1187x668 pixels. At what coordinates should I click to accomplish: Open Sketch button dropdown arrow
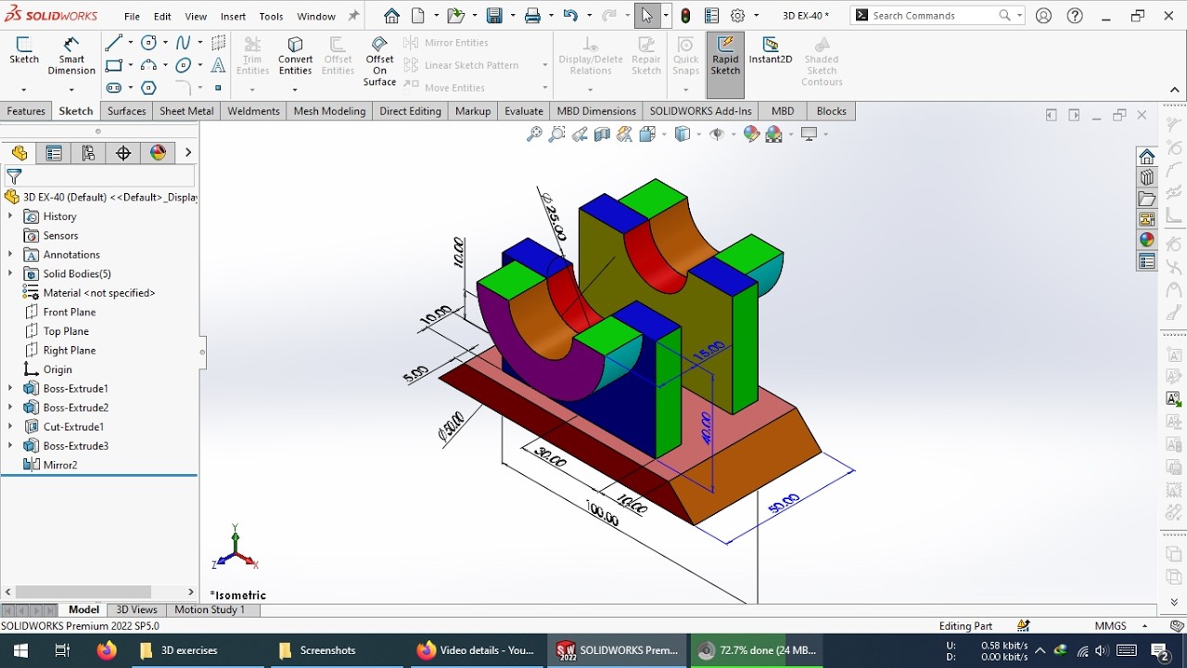tap(24, 89)
